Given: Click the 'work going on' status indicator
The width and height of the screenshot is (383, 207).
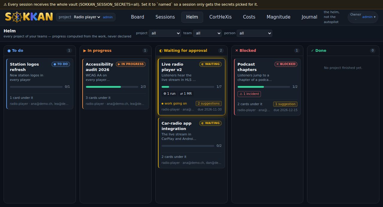Looking at the screenshot, I should (x=174, y=104).
